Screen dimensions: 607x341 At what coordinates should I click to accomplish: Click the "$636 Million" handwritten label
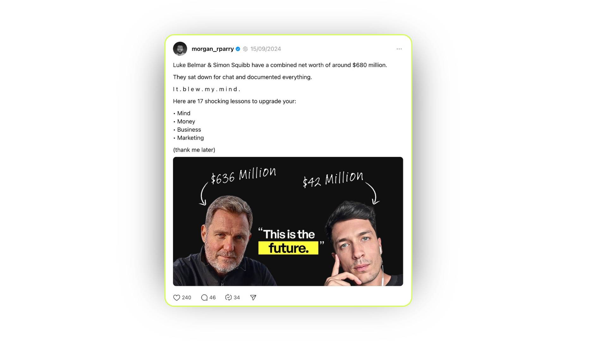click(243, 176)
